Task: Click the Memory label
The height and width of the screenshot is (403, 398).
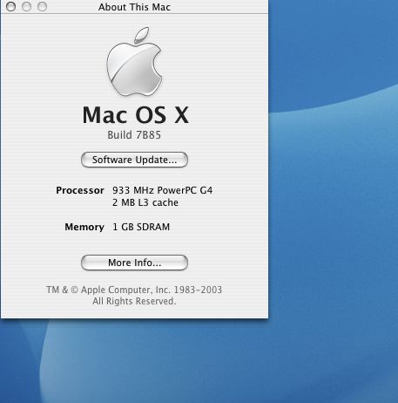Action: tap(84, 227)
